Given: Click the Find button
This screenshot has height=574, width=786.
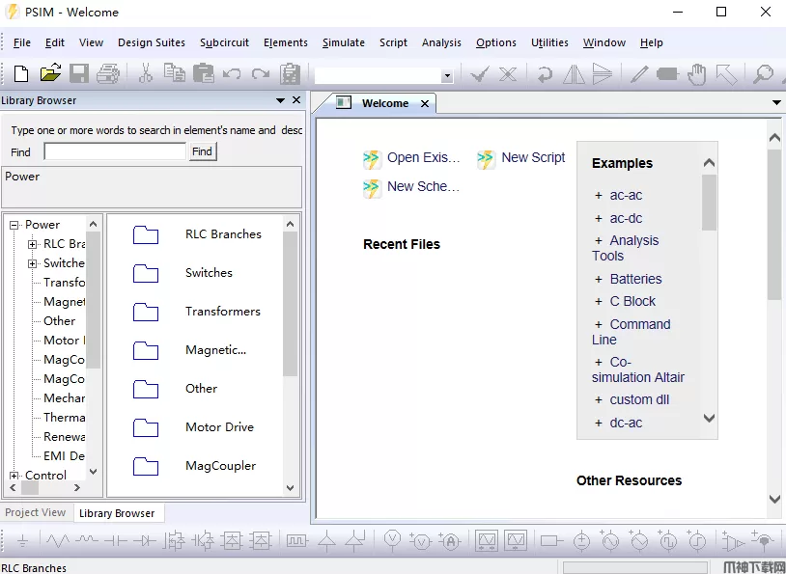Looking at the screenshot, I should 202,151.
